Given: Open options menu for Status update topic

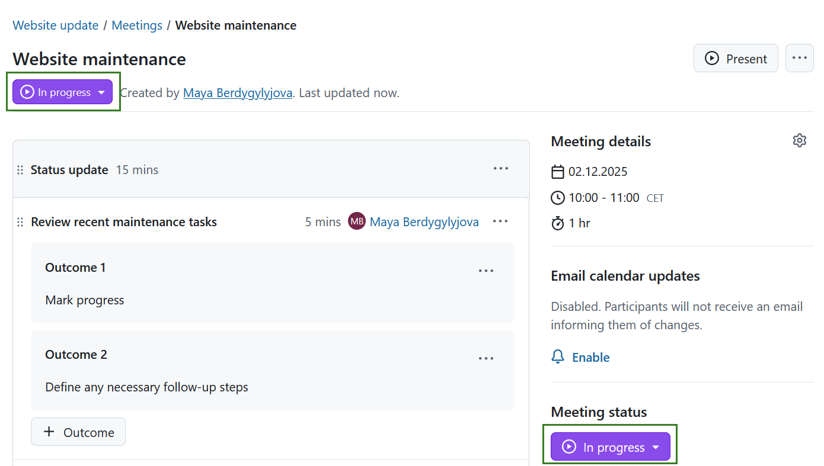Looking at the screenshot, I should tap(500, 169).
